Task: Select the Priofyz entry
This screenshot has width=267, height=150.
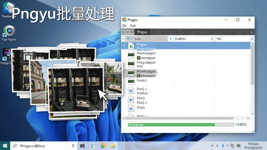Action: coord(142,93)
